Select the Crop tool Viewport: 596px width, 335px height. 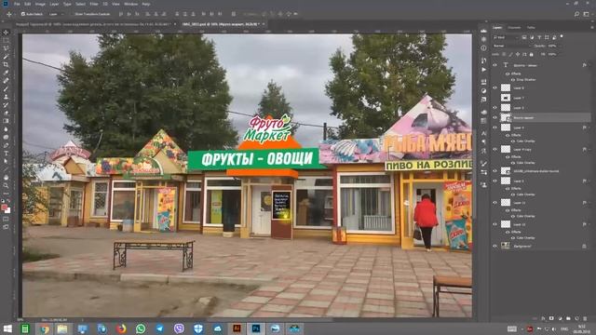[6, 64]
